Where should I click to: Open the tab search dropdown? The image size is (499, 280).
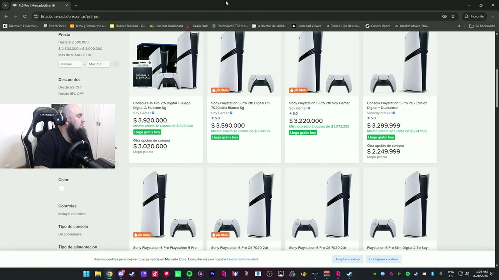5,5
